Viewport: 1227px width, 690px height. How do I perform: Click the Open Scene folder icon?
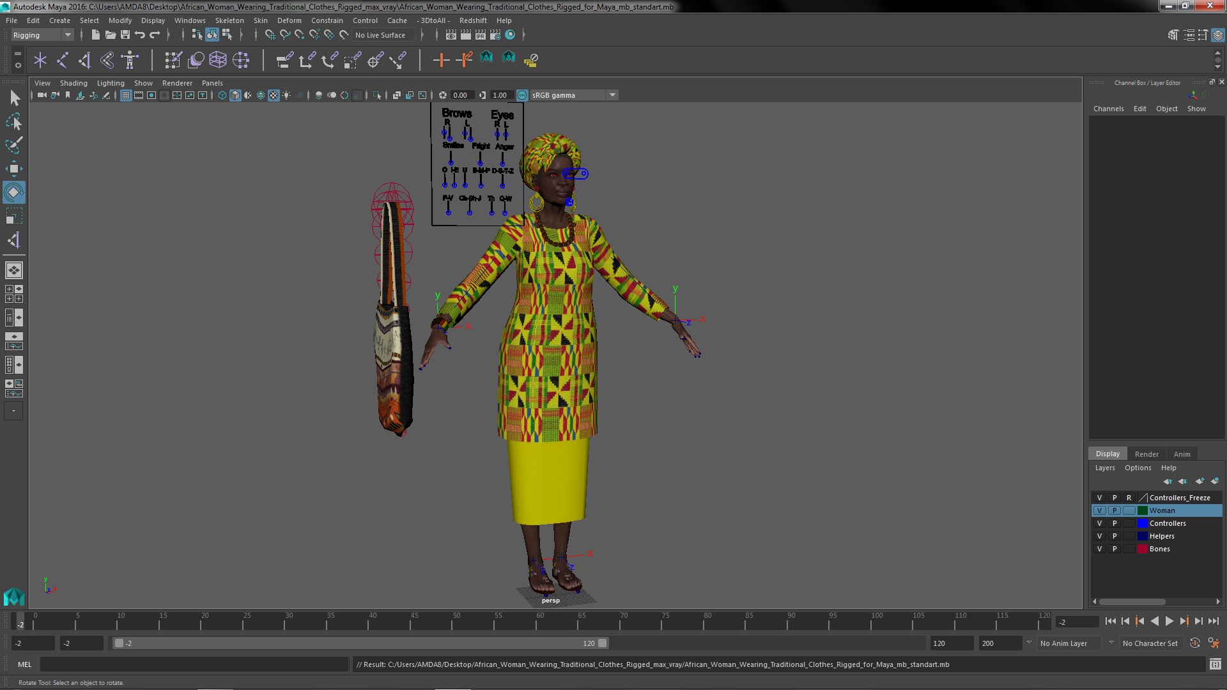coord(110,35)
